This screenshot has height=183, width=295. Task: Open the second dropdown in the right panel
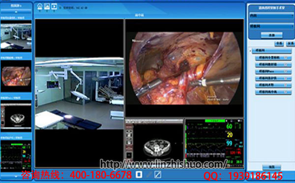point(271,26)
